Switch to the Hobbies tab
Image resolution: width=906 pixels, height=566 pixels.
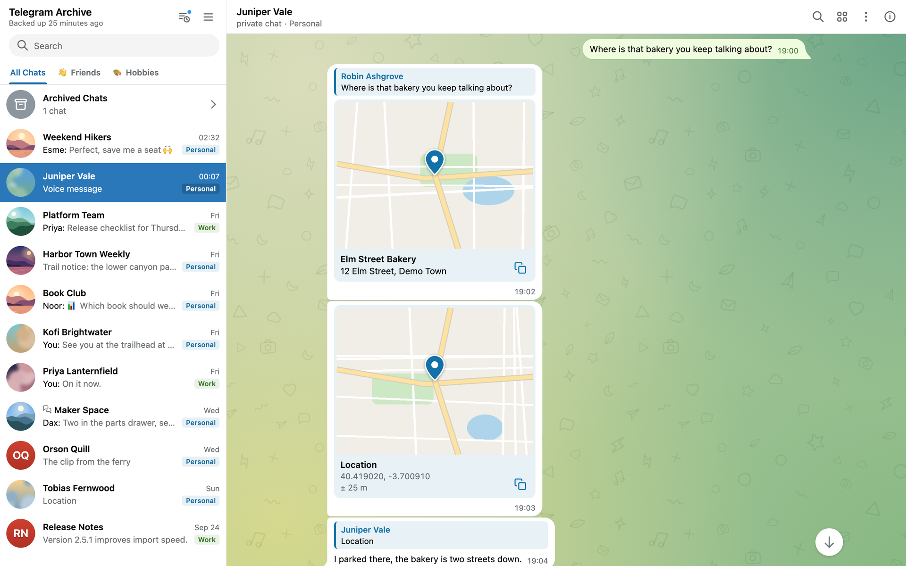coord(136,73)
